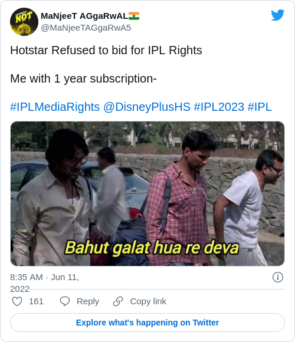Click the speech bubble reply icon

(x=65, y=301)
